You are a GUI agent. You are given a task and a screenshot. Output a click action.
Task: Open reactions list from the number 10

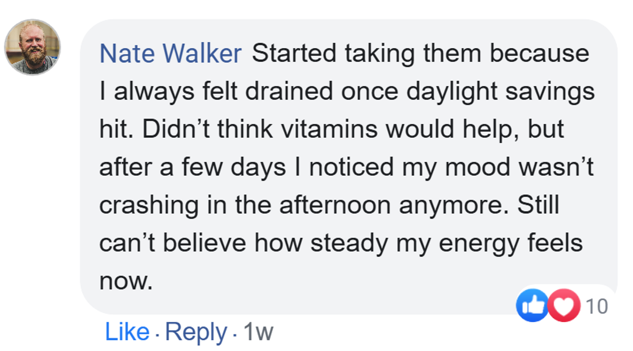pyautogui.click(x=597, y=307)
